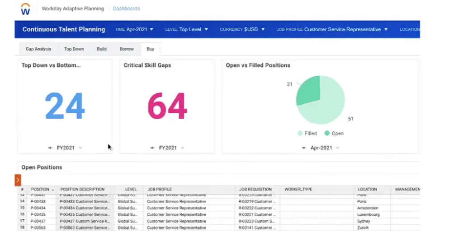Open the CURRENCY $USD dropdown
463x231 pixels.
[x=242, y=29]
